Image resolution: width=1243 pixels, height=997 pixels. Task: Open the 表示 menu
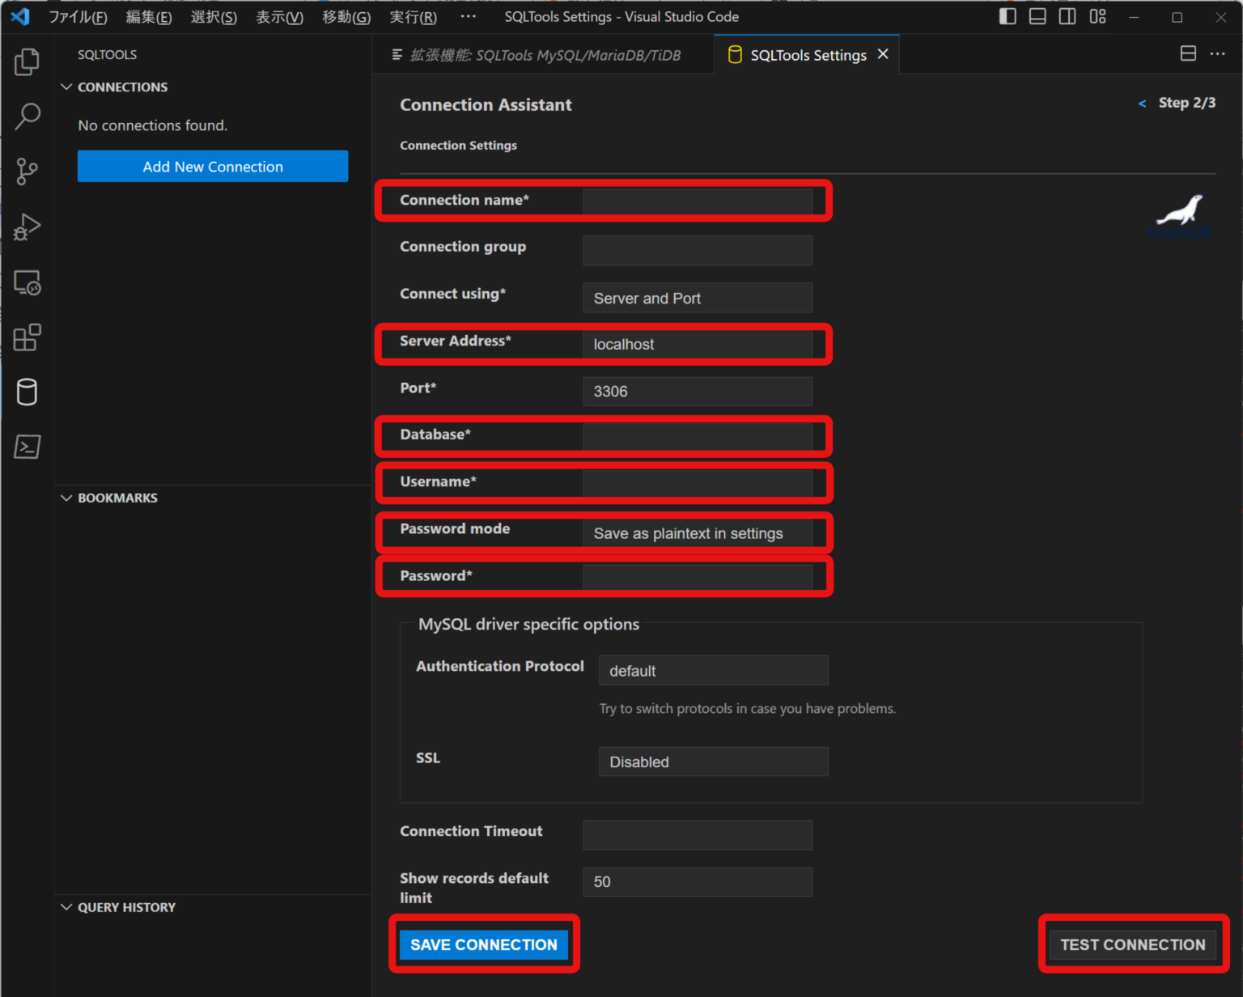[278, 16]
